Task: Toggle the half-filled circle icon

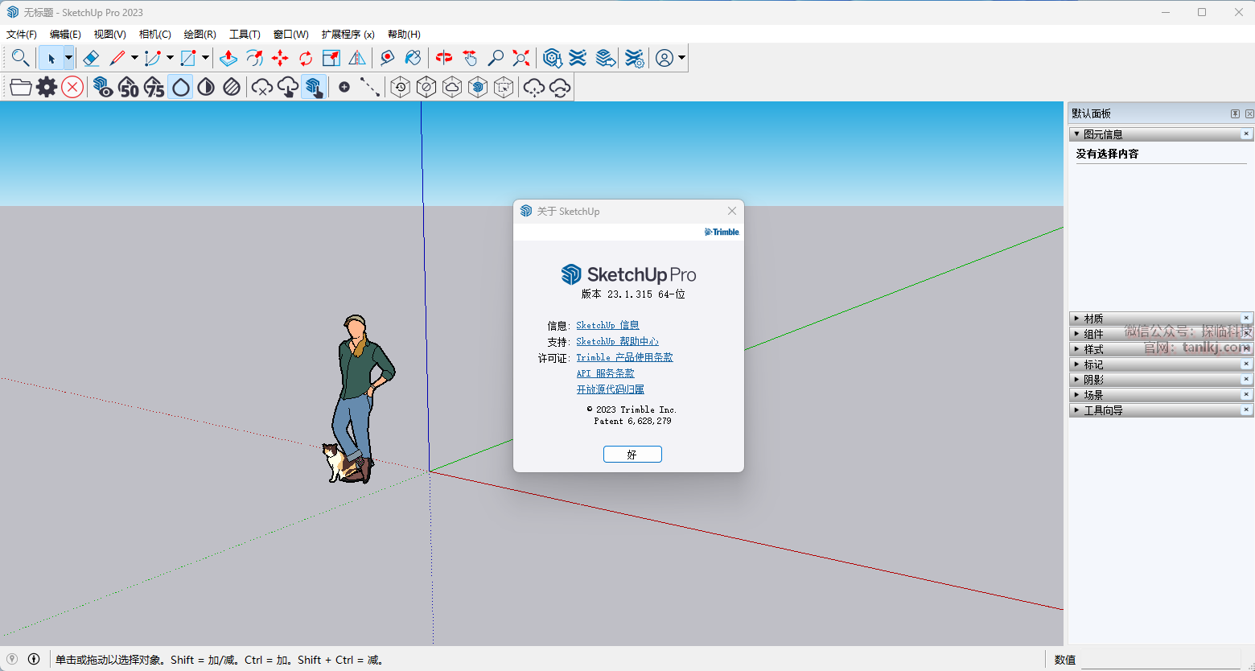Action: coord(206,87)
